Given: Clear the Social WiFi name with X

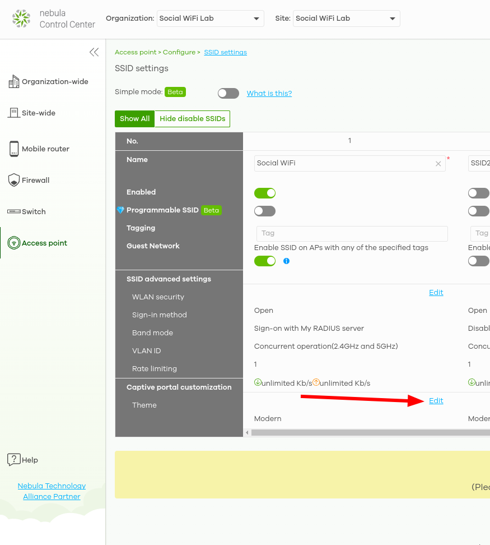Looking at the screenshot, I should coord(438,164).
